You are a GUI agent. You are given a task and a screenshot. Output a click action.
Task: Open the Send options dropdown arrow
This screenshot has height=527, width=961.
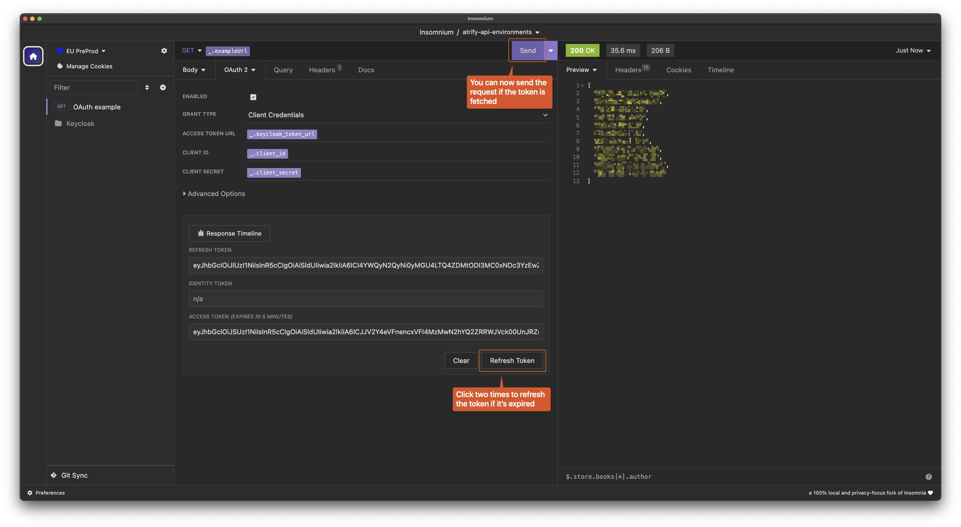[x=551, y=51]
